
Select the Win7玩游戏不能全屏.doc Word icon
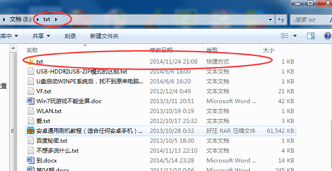31,101
